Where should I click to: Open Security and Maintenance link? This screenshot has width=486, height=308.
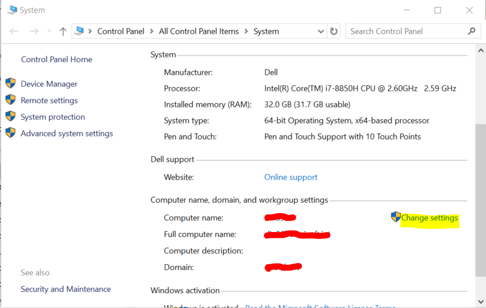pos(65,289)
